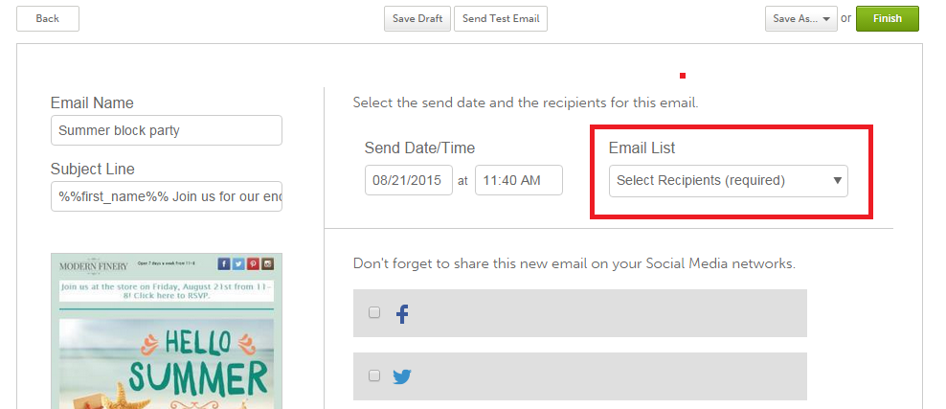Click the send date field showing 08/21/2015
This screenshot has width=946, height=409.
point(409,180)
